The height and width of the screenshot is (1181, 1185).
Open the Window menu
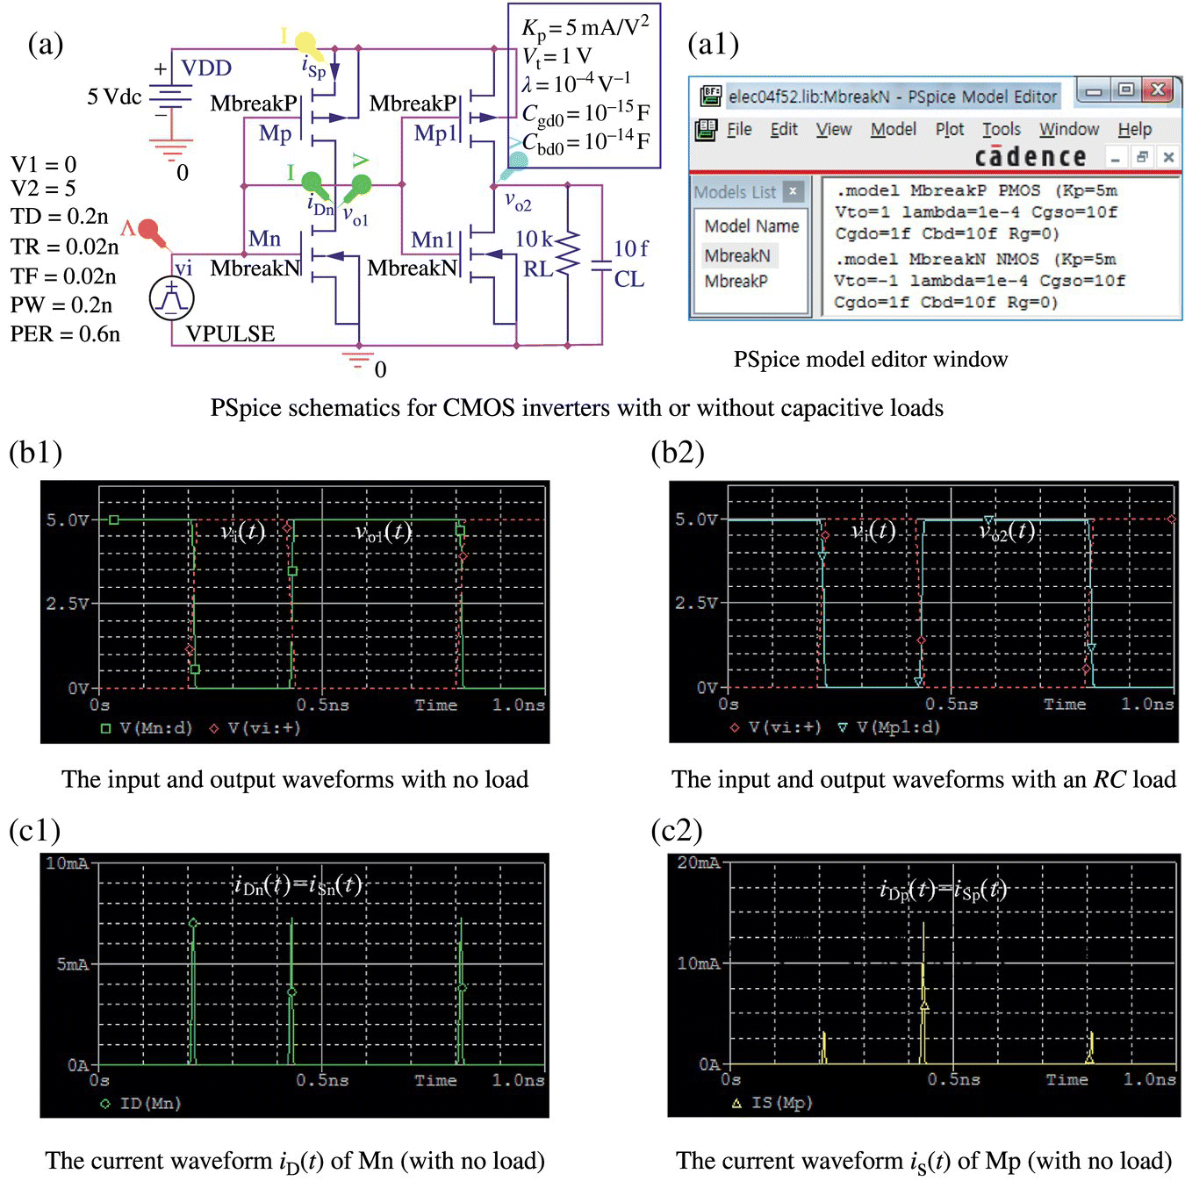click(1069, 129)
